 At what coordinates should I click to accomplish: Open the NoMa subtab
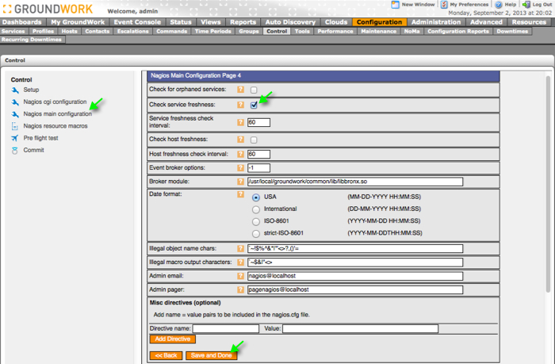[411, 31]
